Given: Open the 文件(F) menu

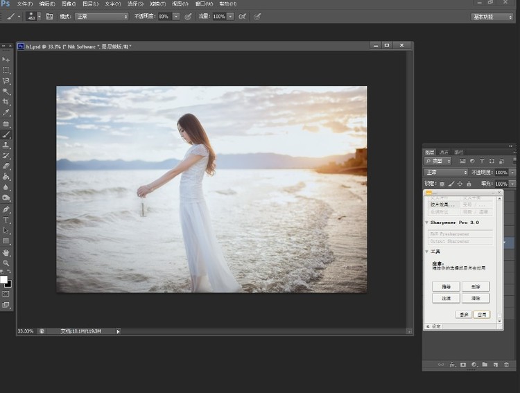Looking at the screenshot, I should pos(25,4).
